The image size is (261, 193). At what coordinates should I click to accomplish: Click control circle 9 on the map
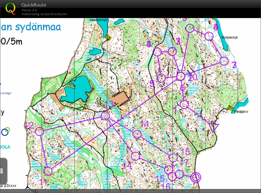[161, 78]
